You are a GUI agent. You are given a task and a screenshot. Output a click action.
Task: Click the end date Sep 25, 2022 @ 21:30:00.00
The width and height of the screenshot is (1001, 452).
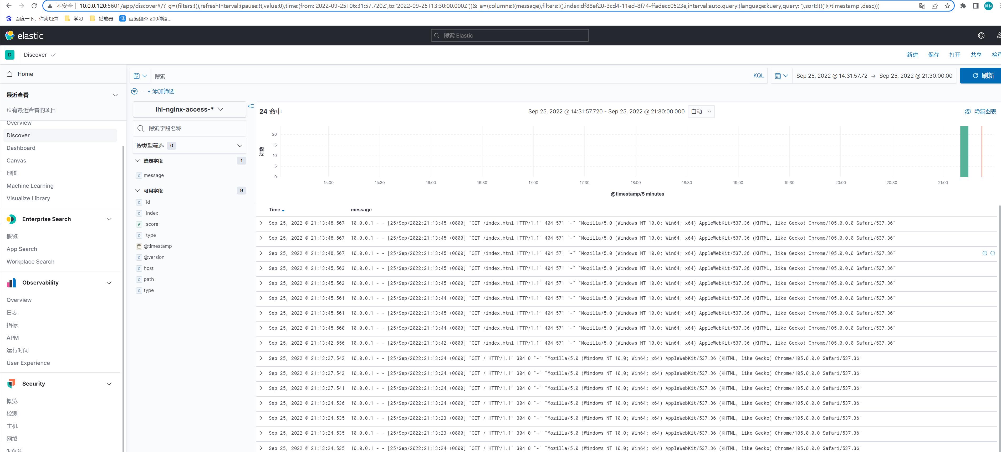(x=916, y=76)
